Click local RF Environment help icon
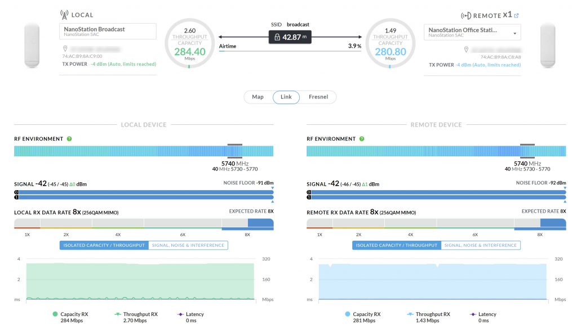The image size is (577, 329). tap(69, 139)
